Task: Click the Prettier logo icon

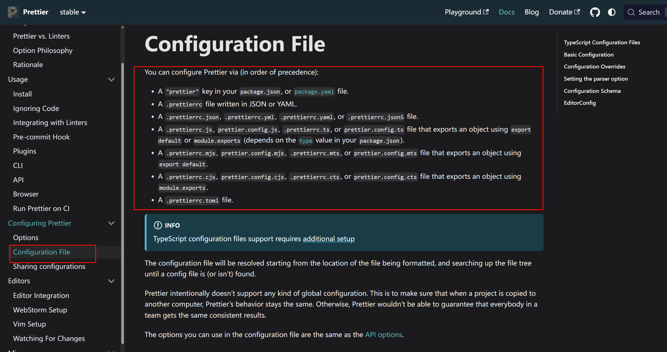Action: click(13, 12)
